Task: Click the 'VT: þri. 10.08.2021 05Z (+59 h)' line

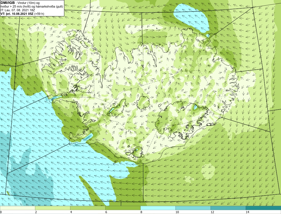Action: [22, 14]
